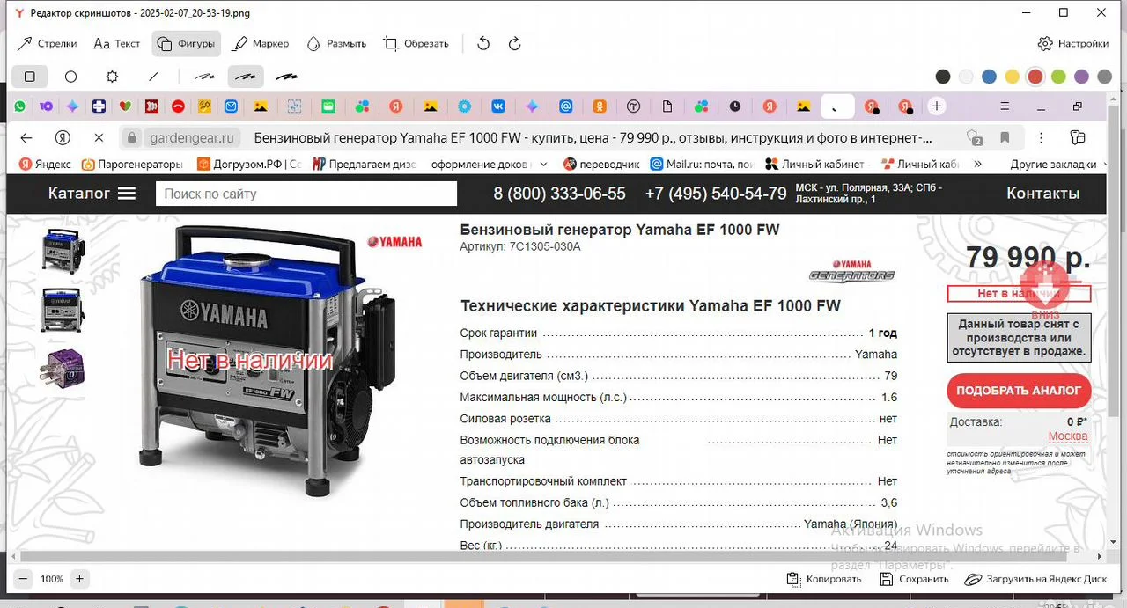Pick the blue color swatch
1127x608 pixels.
(x=990, y=77)
